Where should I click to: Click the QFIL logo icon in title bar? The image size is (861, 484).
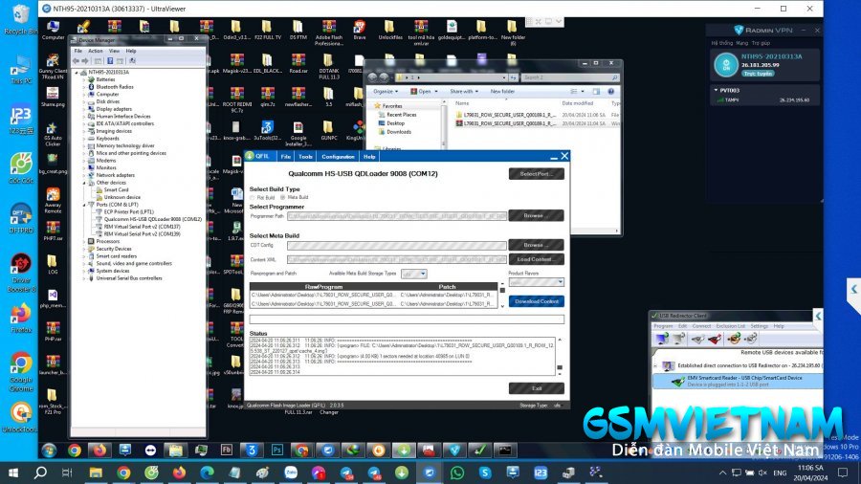coord(251,157)
